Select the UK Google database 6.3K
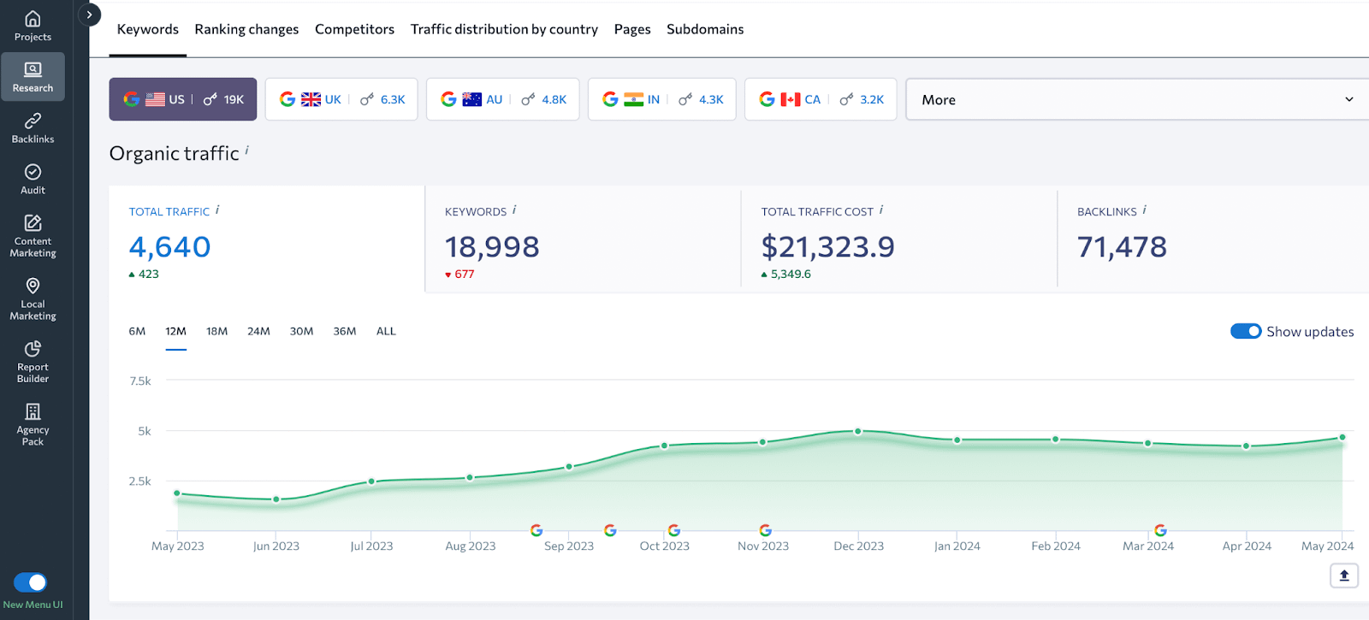1369x620 pixels. [x=341, y=100]
